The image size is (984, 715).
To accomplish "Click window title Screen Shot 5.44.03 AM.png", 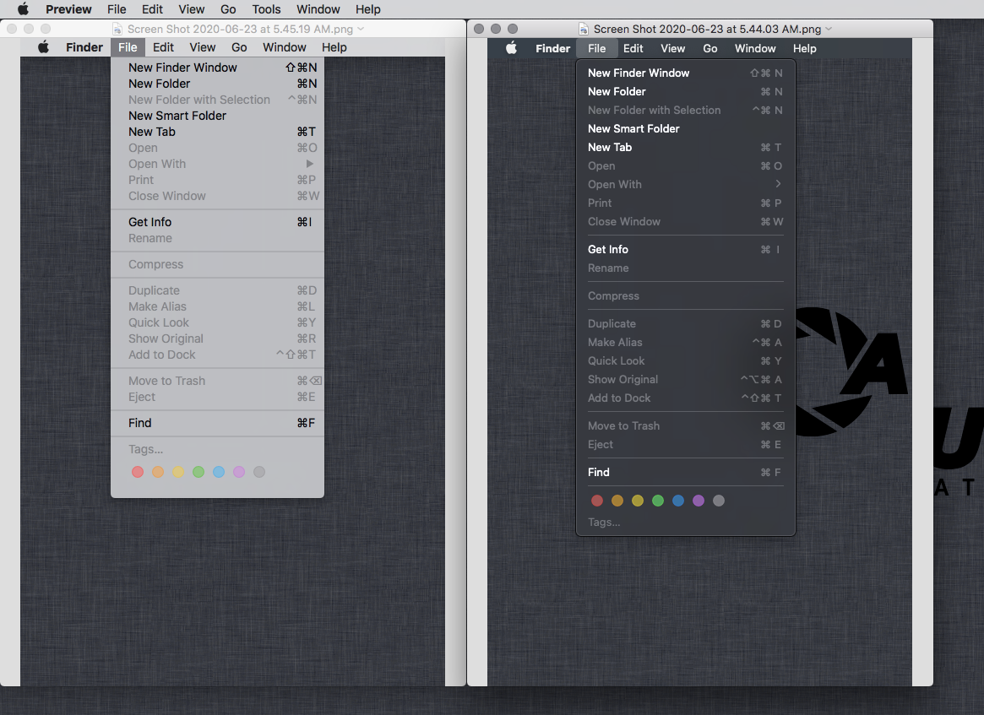I will (707, 29).
